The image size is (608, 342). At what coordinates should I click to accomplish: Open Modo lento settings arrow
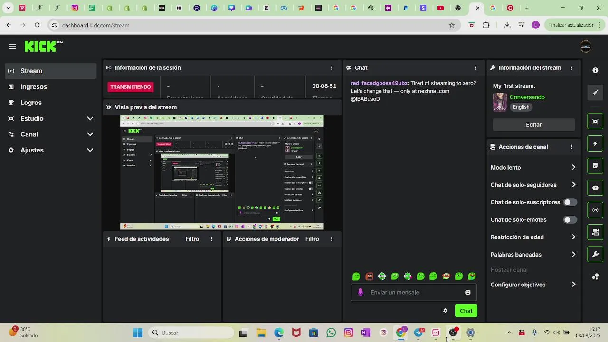point(573,168)
